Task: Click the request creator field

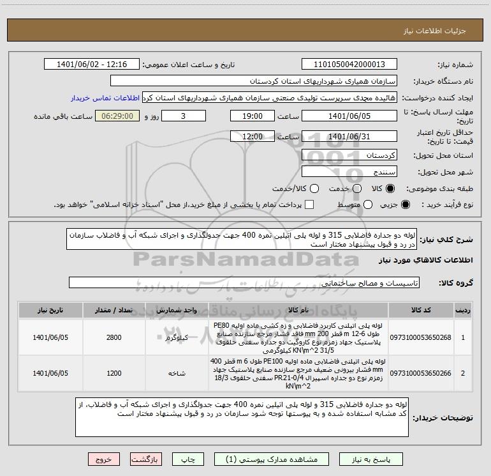Action: coord(270,98)
